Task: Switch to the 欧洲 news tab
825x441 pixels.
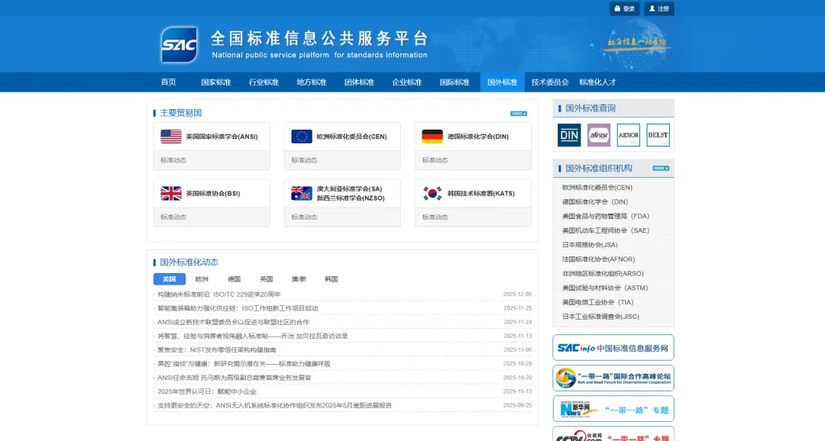Action: [202, 279]
